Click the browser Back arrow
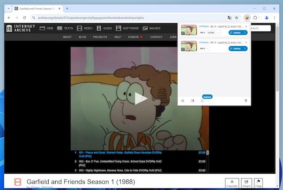The image size is (283, 190). point(9,18)
